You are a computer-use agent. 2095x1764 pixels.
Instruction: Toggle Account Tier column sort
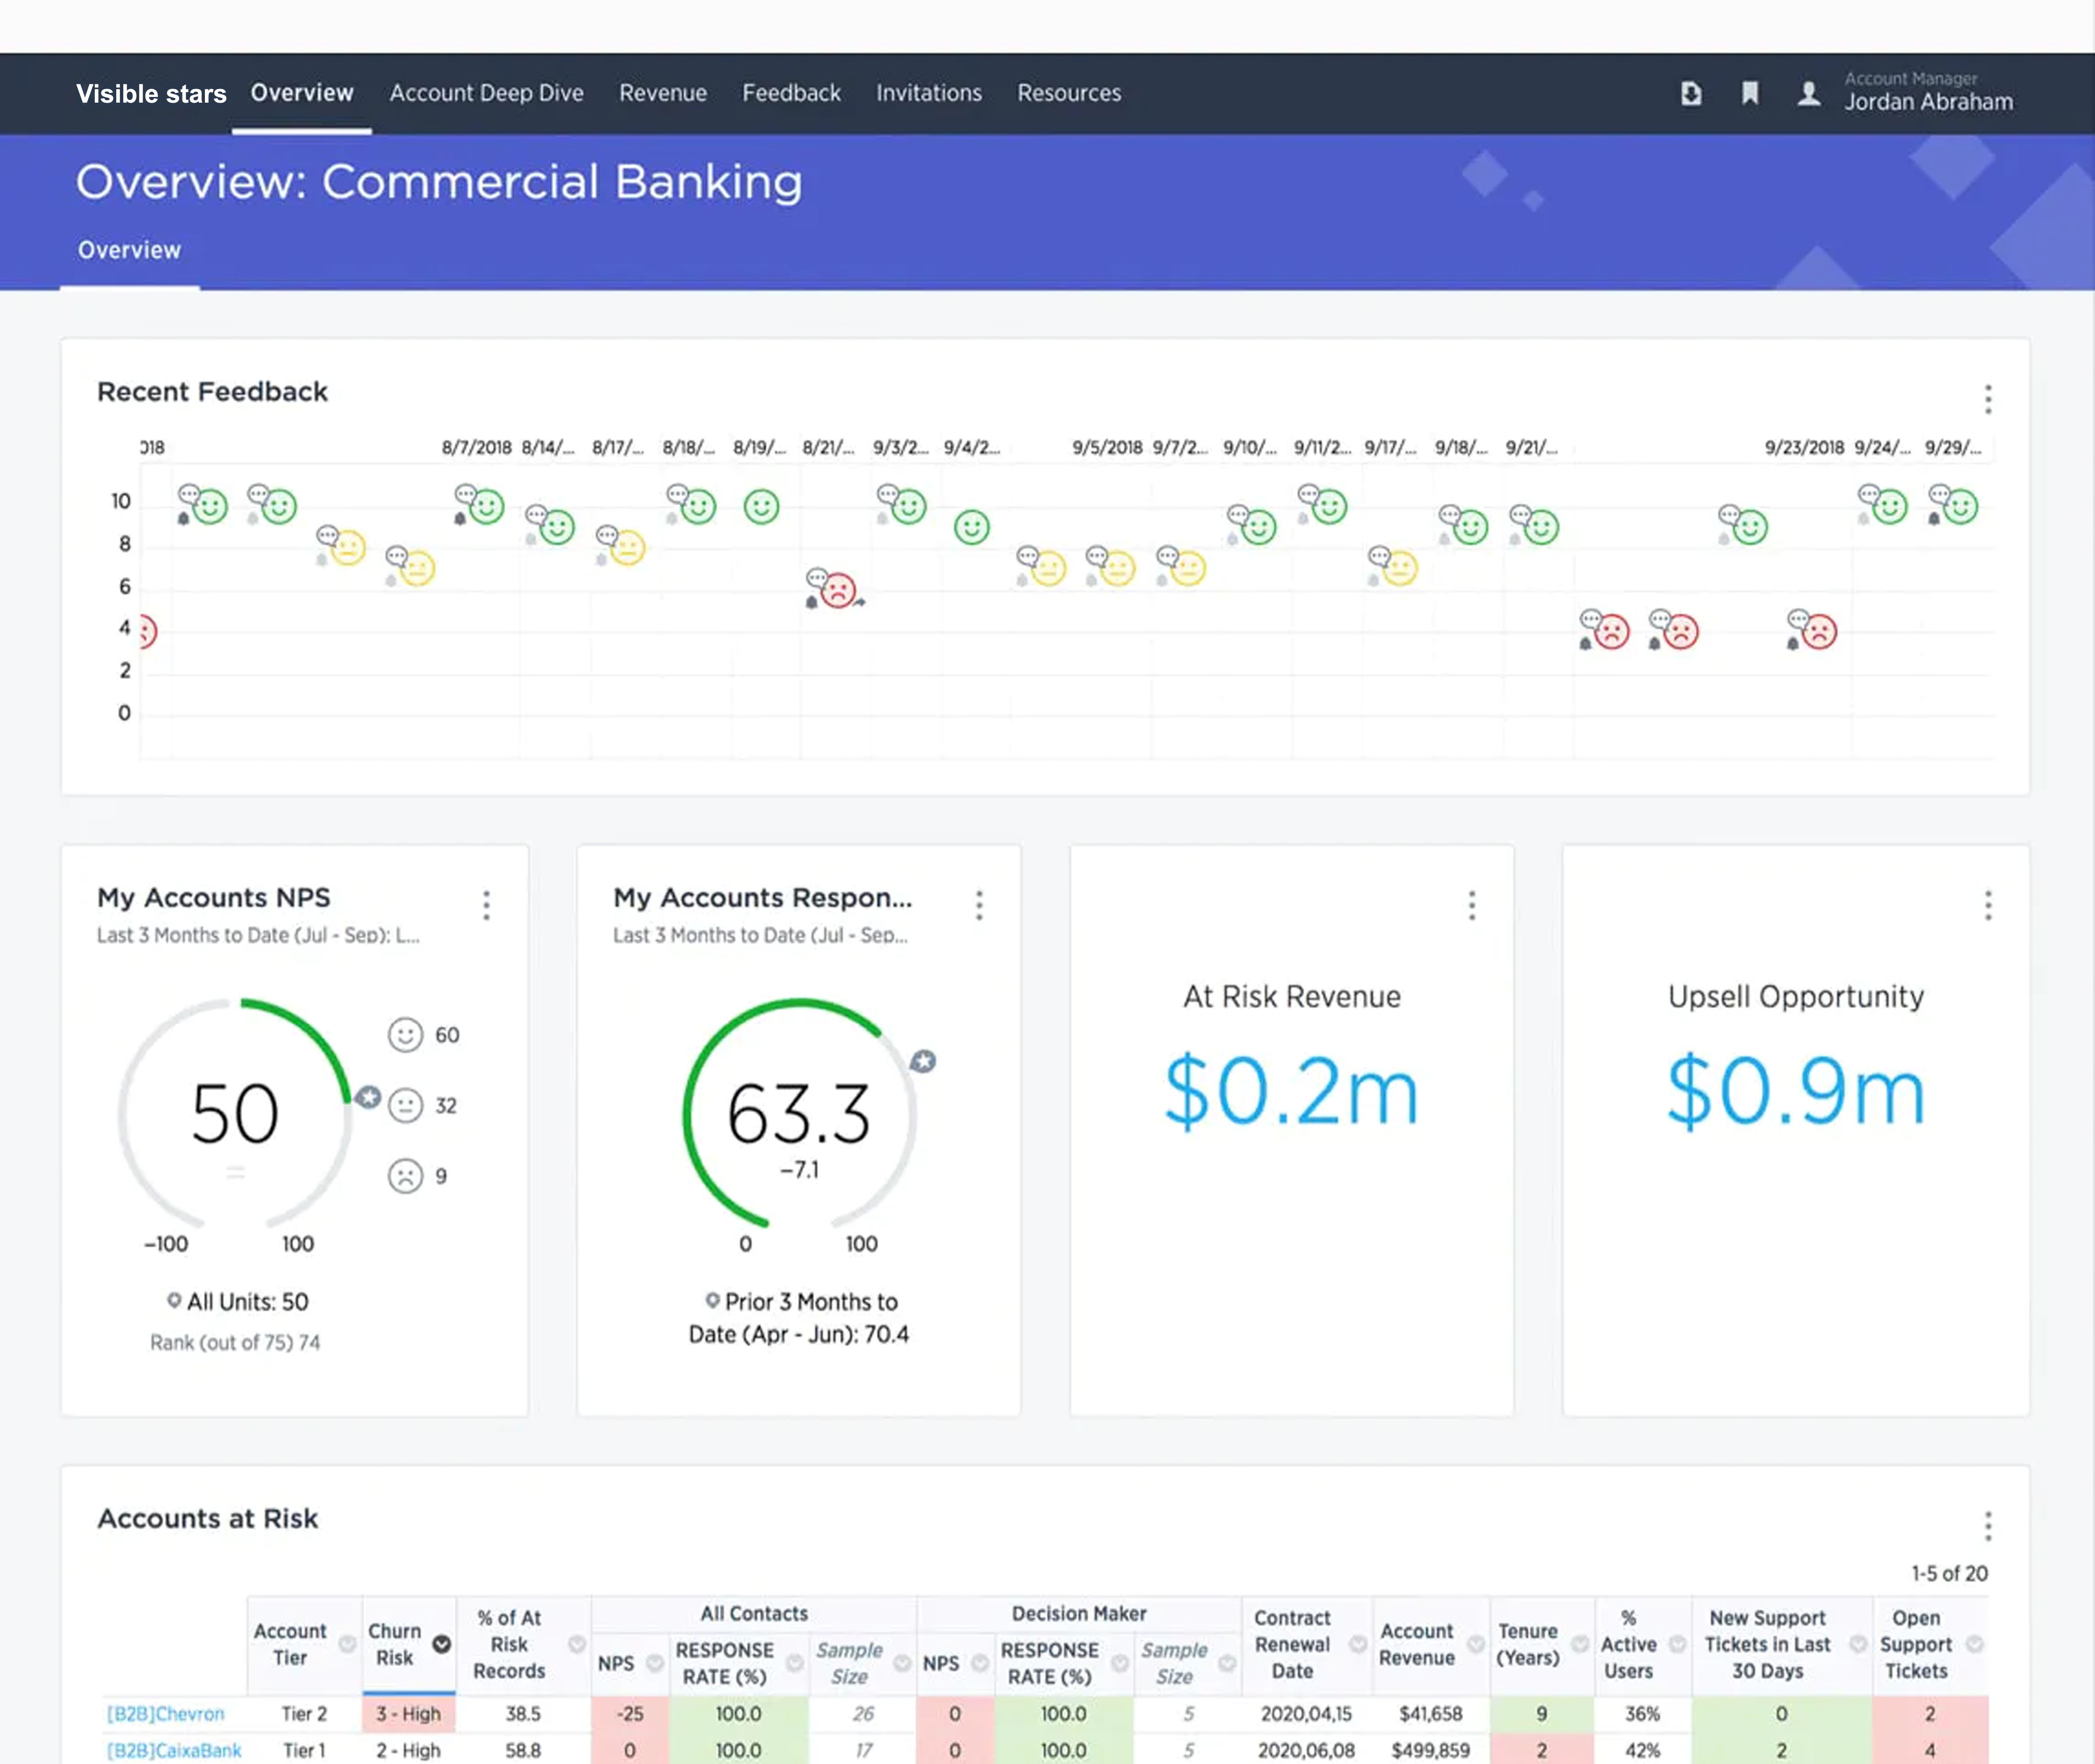click(347, 1644)
